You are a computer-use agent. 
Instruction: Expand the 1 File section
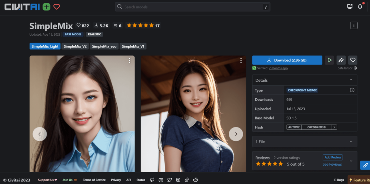click(351, 142)
